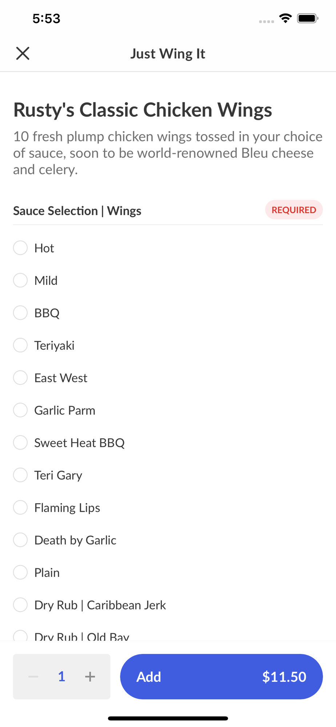Choose Mild sauce radio button
Image resolution: width=336 pixels, height=727 pixels.
tap(20, 280)
